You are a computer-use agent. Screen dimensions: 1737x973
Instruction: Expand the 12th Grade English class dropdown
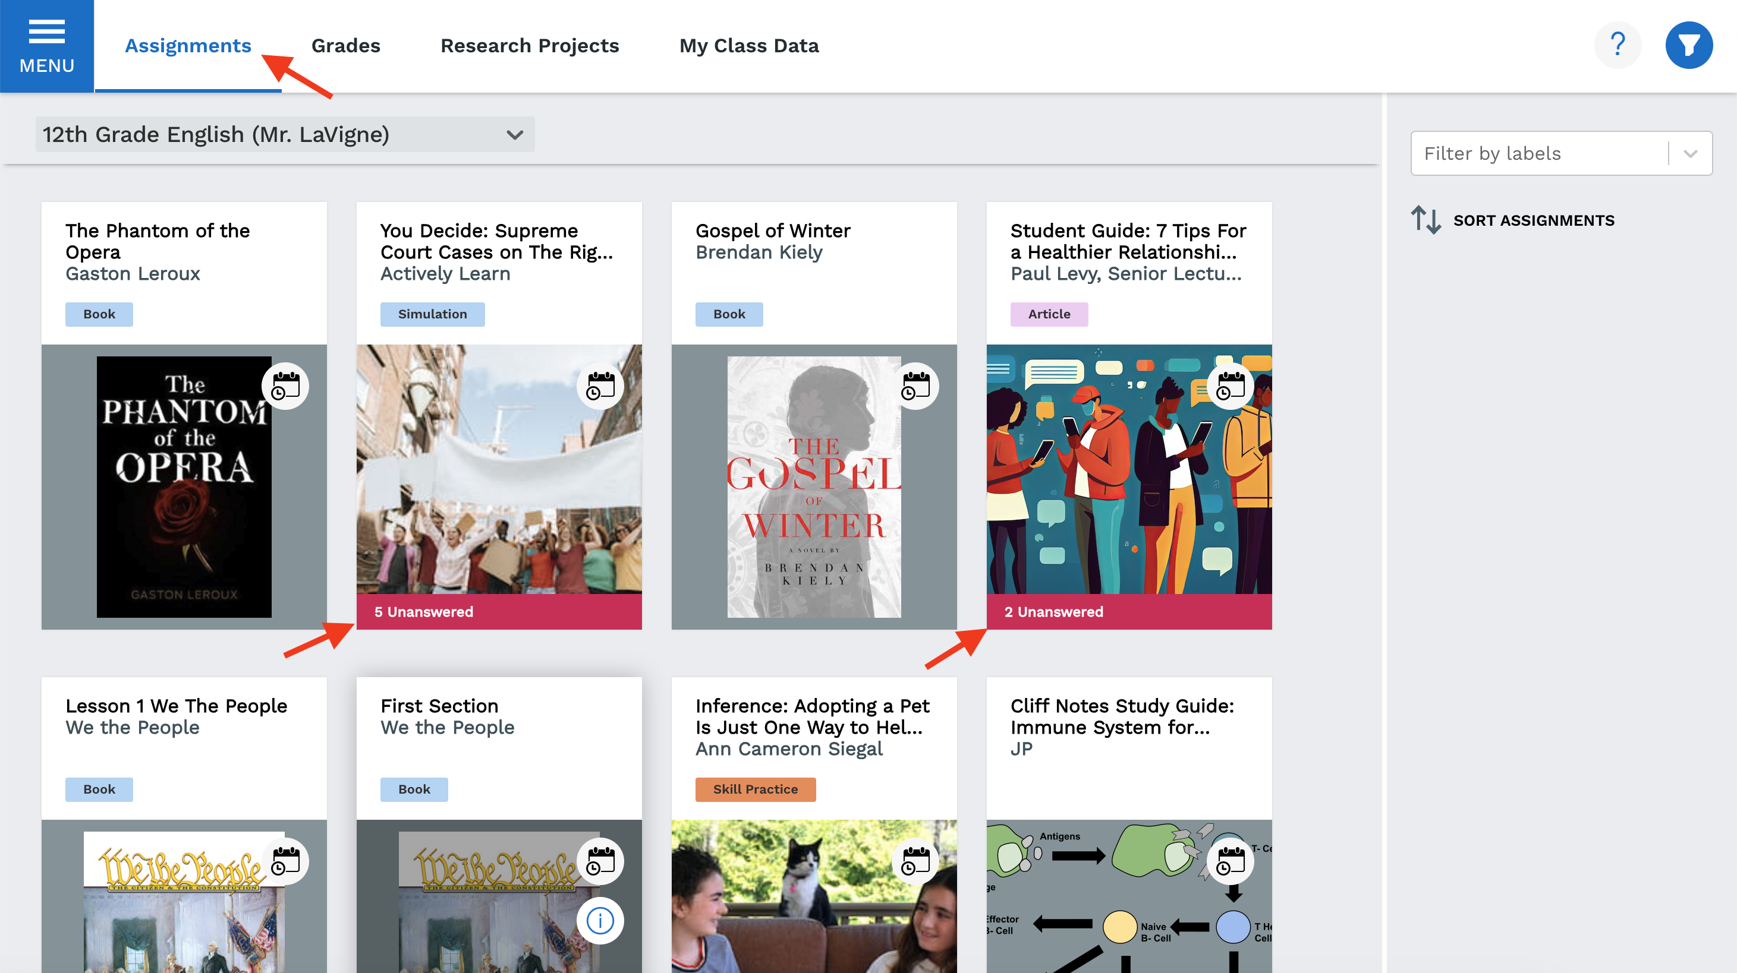[285, 134]
